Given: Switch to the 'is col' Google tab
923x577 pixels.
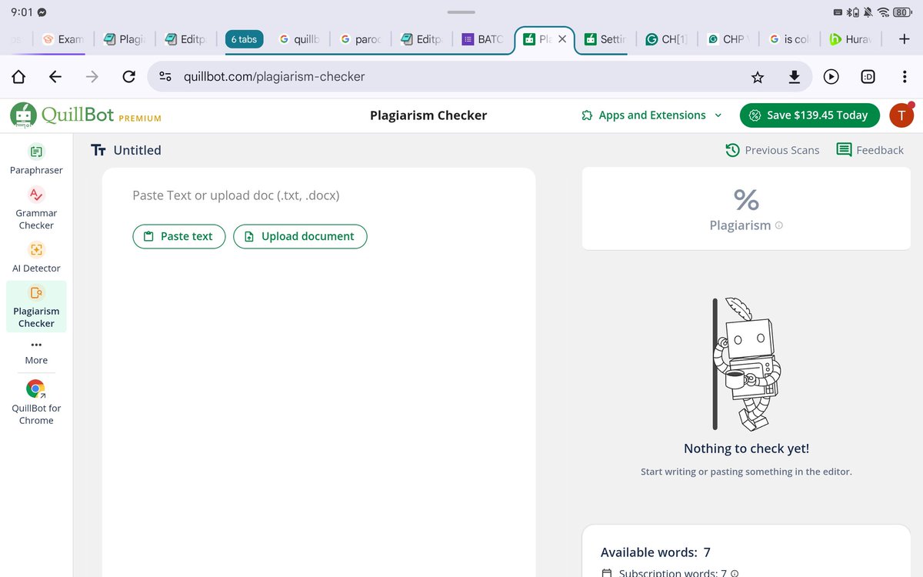Looking at the screenshot, I should 789,39.
